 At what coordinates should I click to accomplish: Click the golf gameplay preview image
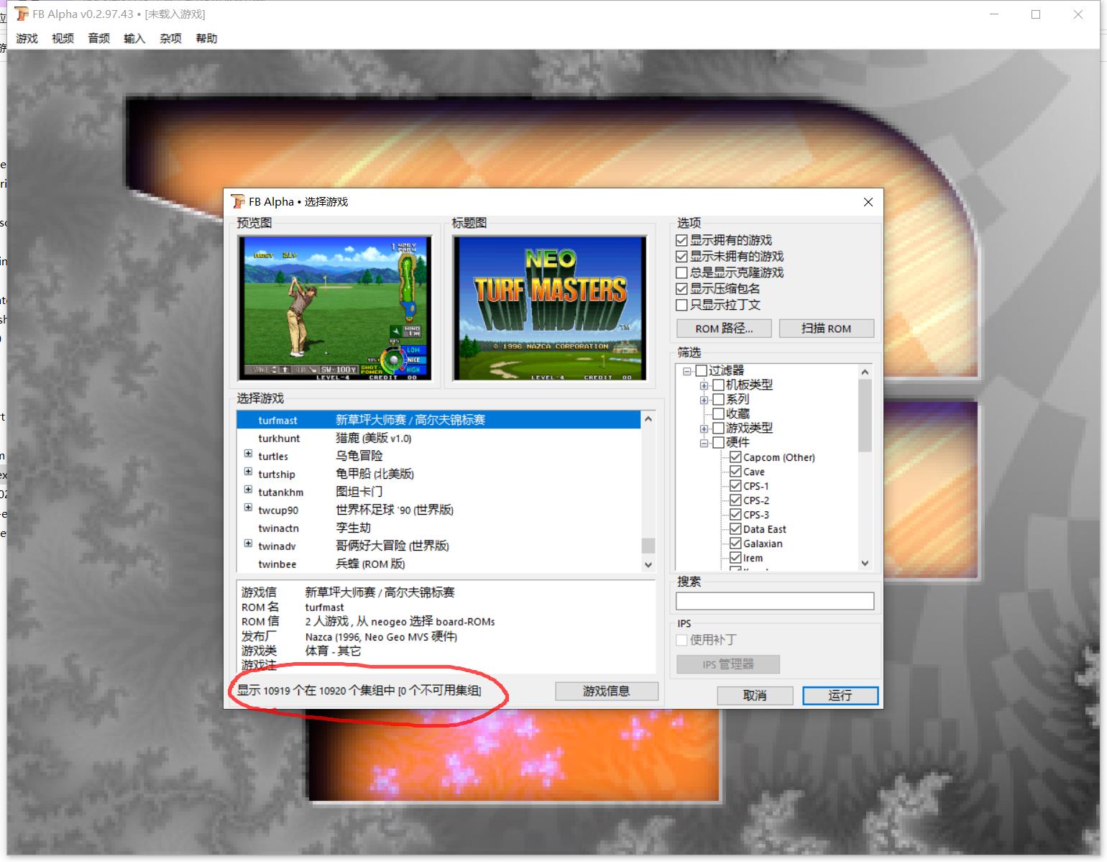[335, 308]
